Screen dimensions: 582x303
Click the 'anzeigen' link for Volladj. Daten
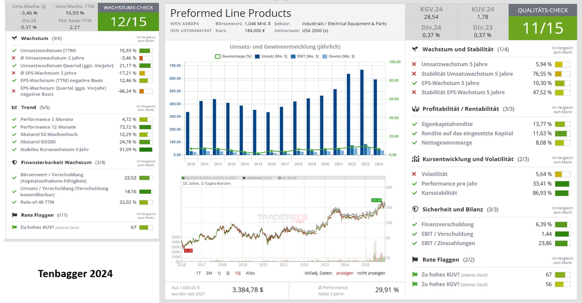click(x=345, y=273)
